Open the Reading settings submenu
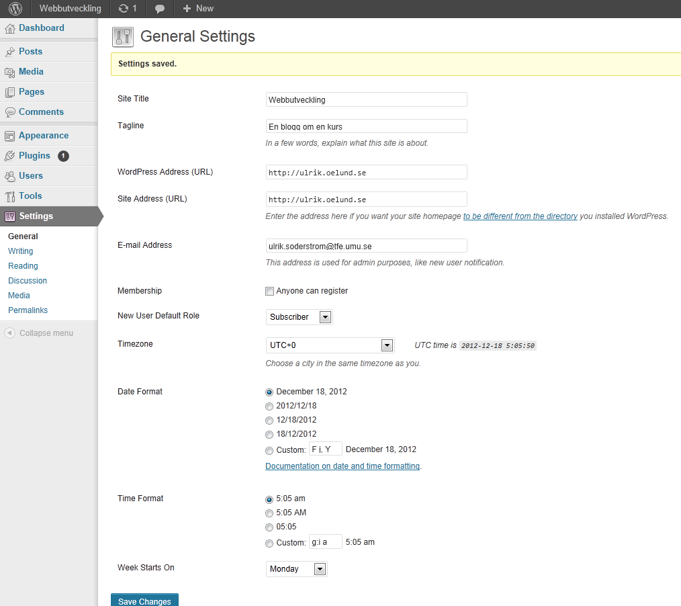681x606 pixels. click(x=23, y=266)
